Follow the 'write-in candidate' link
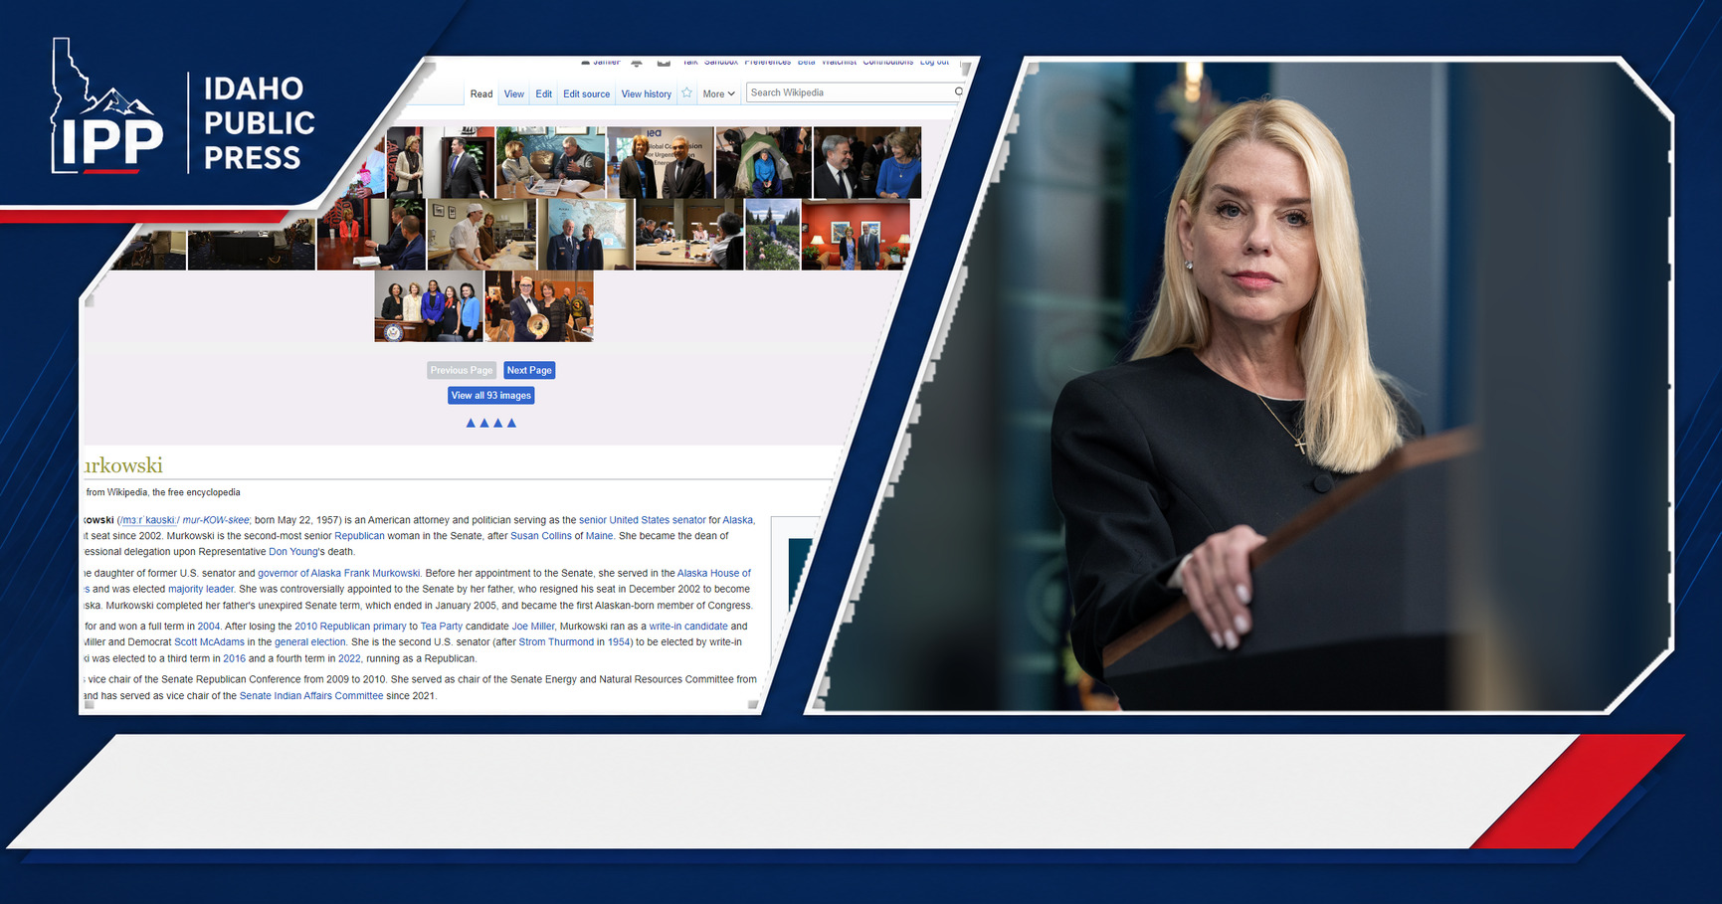 point(688,627)
